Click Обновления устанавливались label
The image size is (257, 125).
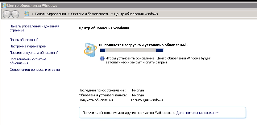pyautogui.click(x=103, y=95)
